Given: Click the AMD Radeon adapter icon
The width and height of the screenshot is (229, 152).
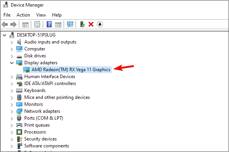Looking at the screenshot, I should [x=27, y=70].
